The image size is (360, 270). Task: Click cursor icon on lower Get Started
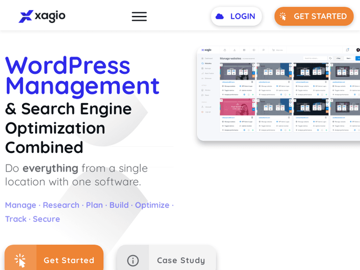(x=20, y=260)
